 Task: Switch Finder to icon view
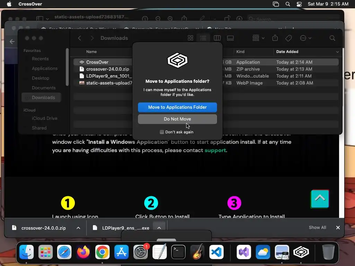click(190, 38)
